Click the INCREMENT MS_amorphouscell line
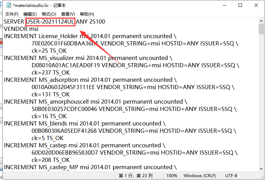267x182 pixels. pyautogui.click(x=96, y=102)
